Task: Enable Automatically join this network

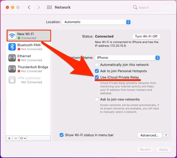Action: (97, 65)
